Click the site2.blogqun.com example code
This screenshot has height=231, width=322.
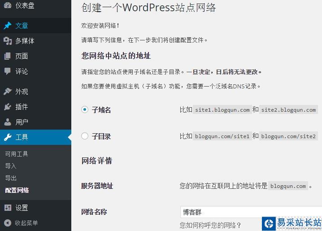click(288, 110)
